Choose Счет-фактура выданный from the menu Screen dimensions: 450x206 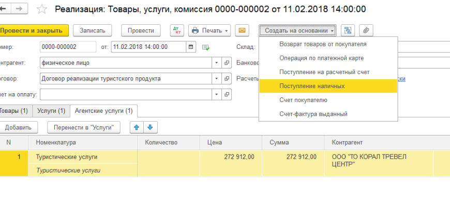pyautogui.click(x=313, y=114)
